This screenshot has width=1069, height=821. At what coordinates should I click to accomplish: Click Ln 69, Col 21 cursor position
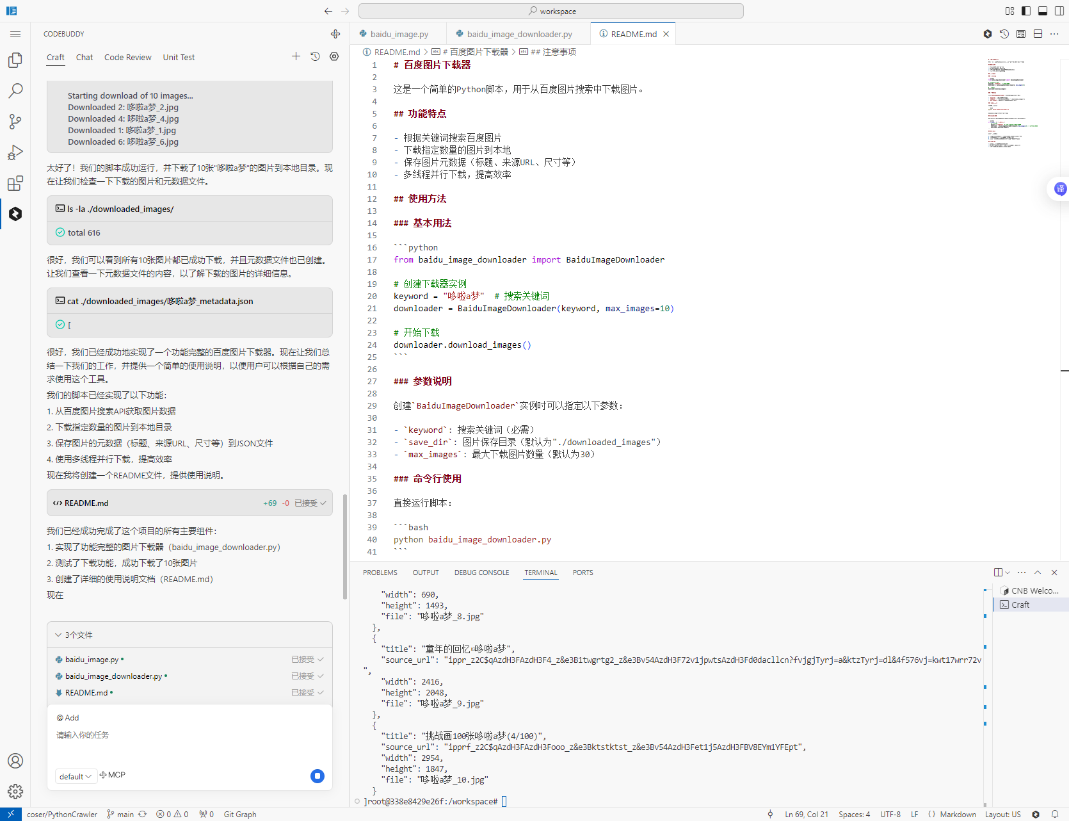pos(807,815)
